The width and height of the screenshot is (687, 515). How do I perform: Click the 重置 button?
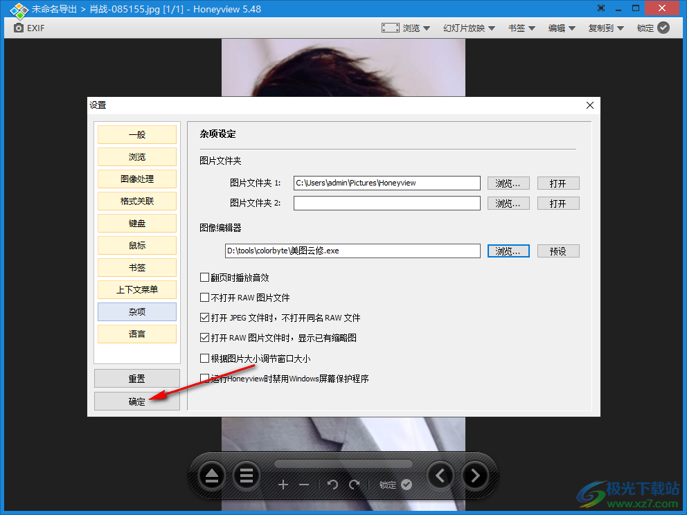click(137, 379)
